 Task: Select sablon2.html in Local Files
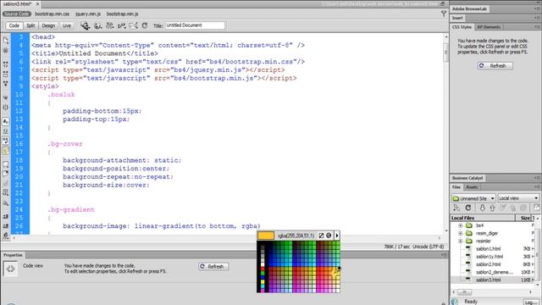coord(488,264)
